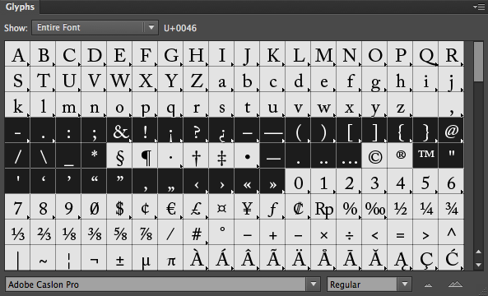The height and width of the screenshot is (296, 488).
Task: Select the capital Z glyph
Action: click(196, 79)
